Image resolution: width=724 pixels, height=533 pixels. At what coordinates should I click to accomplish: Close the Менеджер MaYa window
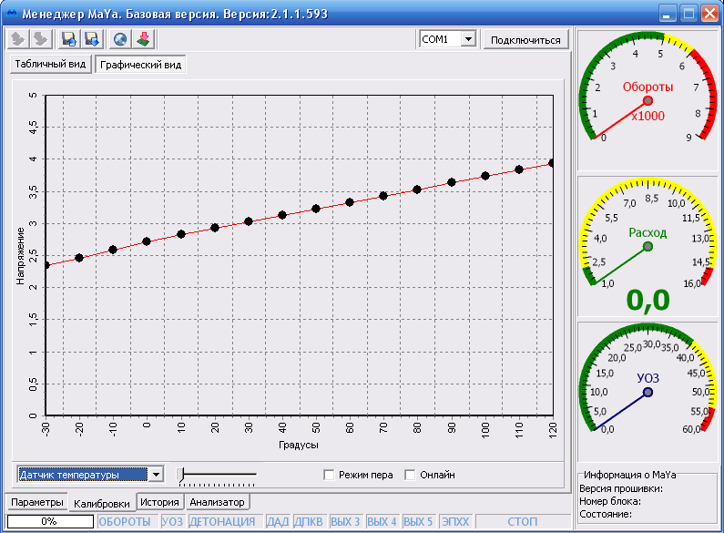pyautogui.click(x=709, y=14)
